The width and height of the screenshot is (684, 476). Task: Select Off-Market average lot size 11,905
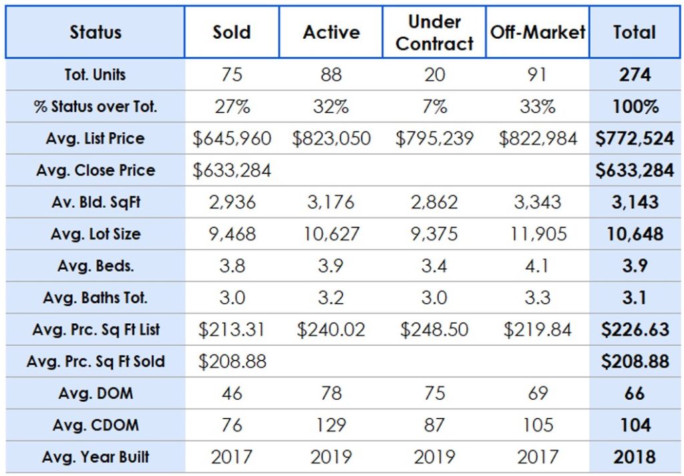538,234
